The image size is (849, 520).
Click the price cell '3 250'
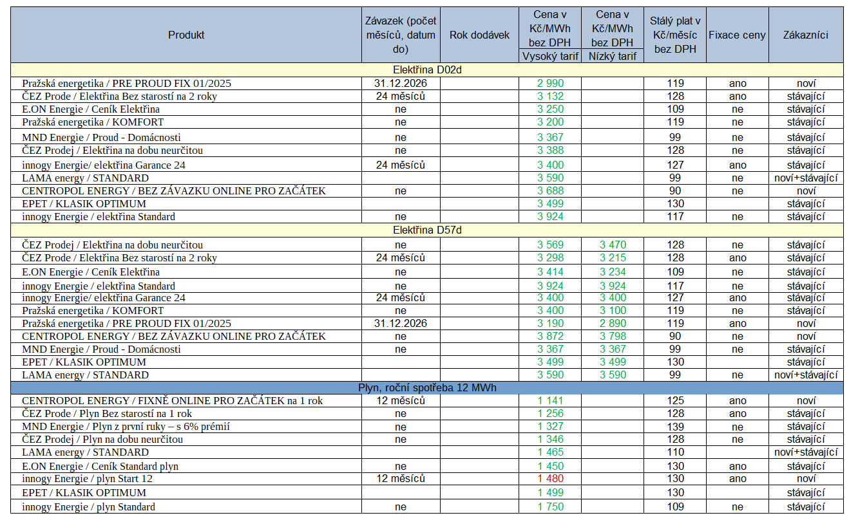(x=550, y=109)
